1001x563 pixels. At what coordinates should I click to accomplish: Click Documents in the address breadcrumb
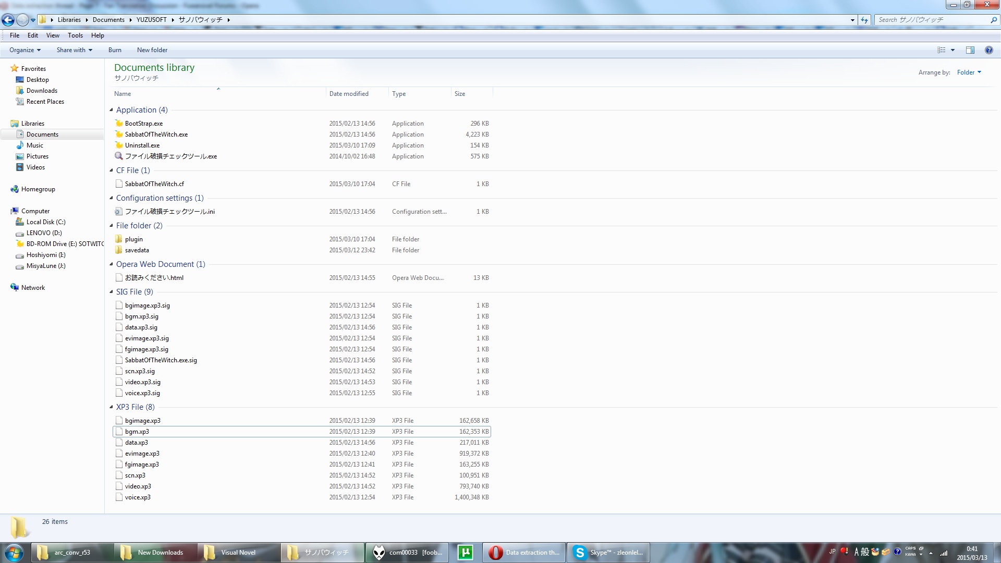(x=108, y=20)
